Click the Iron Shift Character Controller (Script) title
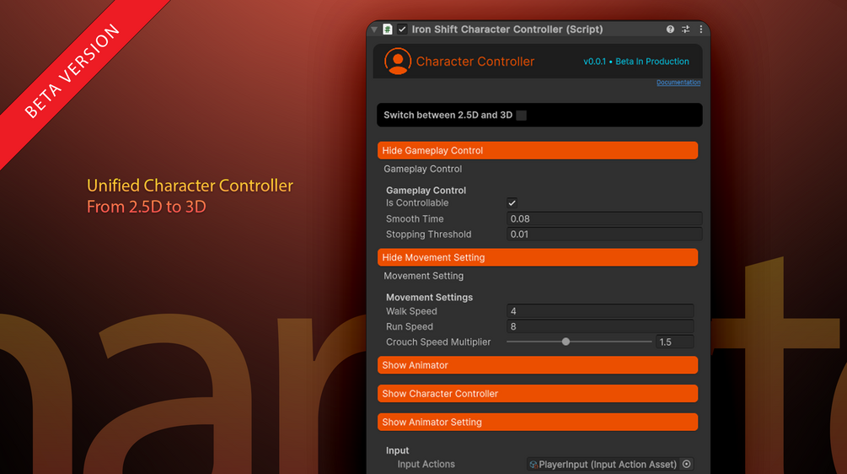Viewport: 847px width, 474px height. tap(507, 30)
